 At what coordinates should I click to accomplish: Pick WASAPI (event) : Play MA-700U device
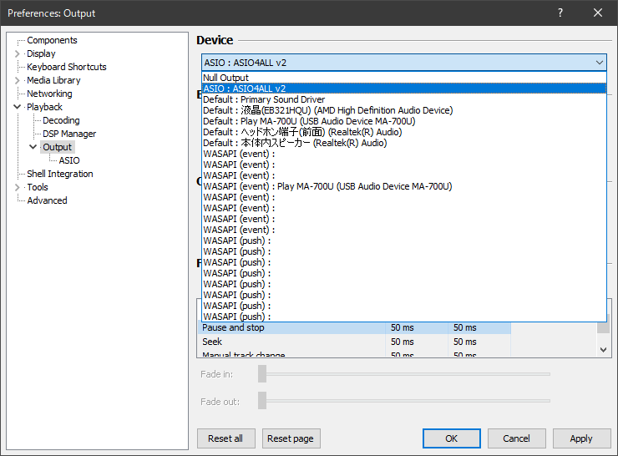(x=327, y=186)
